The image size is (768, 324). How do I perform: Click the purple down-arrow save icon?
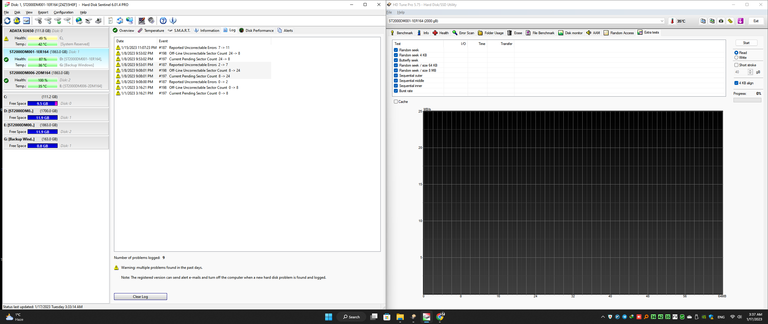tap(740, 21)
